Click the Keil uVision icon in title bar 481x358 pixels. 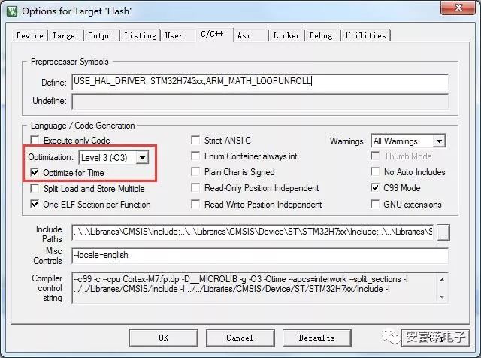coord(12,11)
